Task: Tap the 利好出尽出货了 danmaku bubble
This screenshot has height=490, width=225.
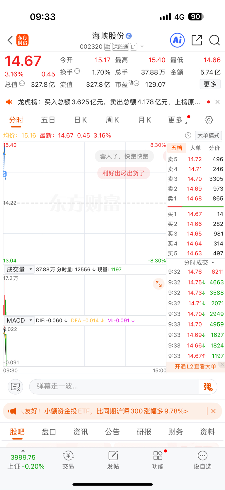Action: (124, 173)
